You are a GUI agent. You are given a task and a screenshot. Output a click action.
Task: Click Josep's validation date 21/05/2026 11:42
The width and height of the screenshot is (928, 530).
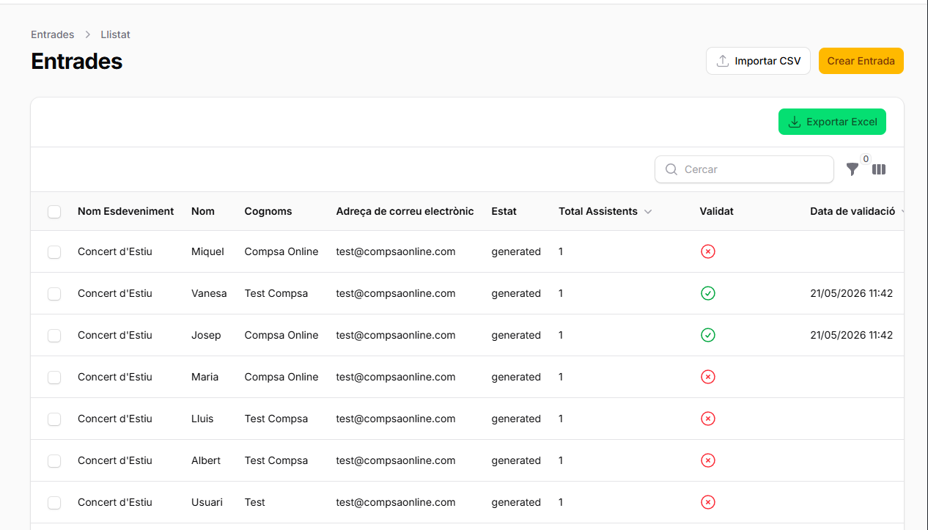(852, 335)
